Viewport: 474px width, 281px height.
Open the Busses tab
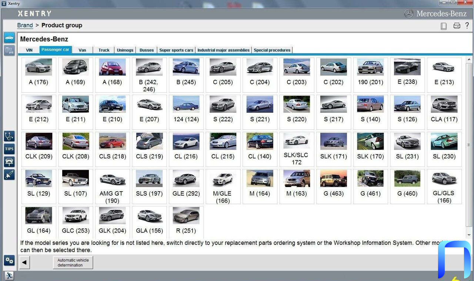(147, 50)
